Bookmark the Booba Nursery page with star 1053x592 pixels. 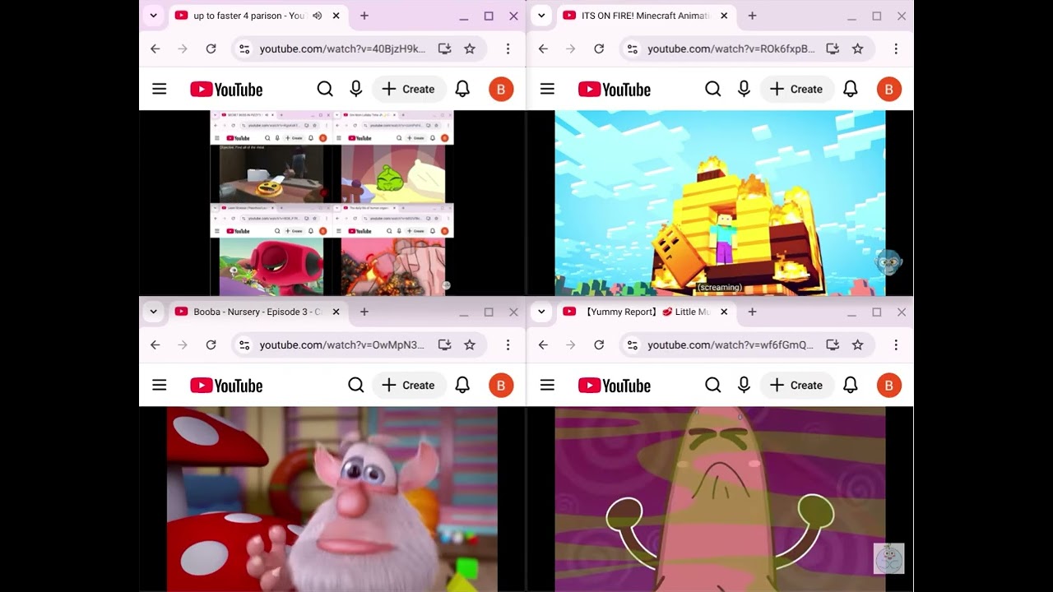(470, 345)
